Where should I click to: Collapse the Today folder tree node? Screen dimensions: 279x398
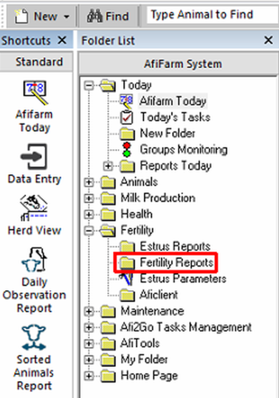point(89,86)
